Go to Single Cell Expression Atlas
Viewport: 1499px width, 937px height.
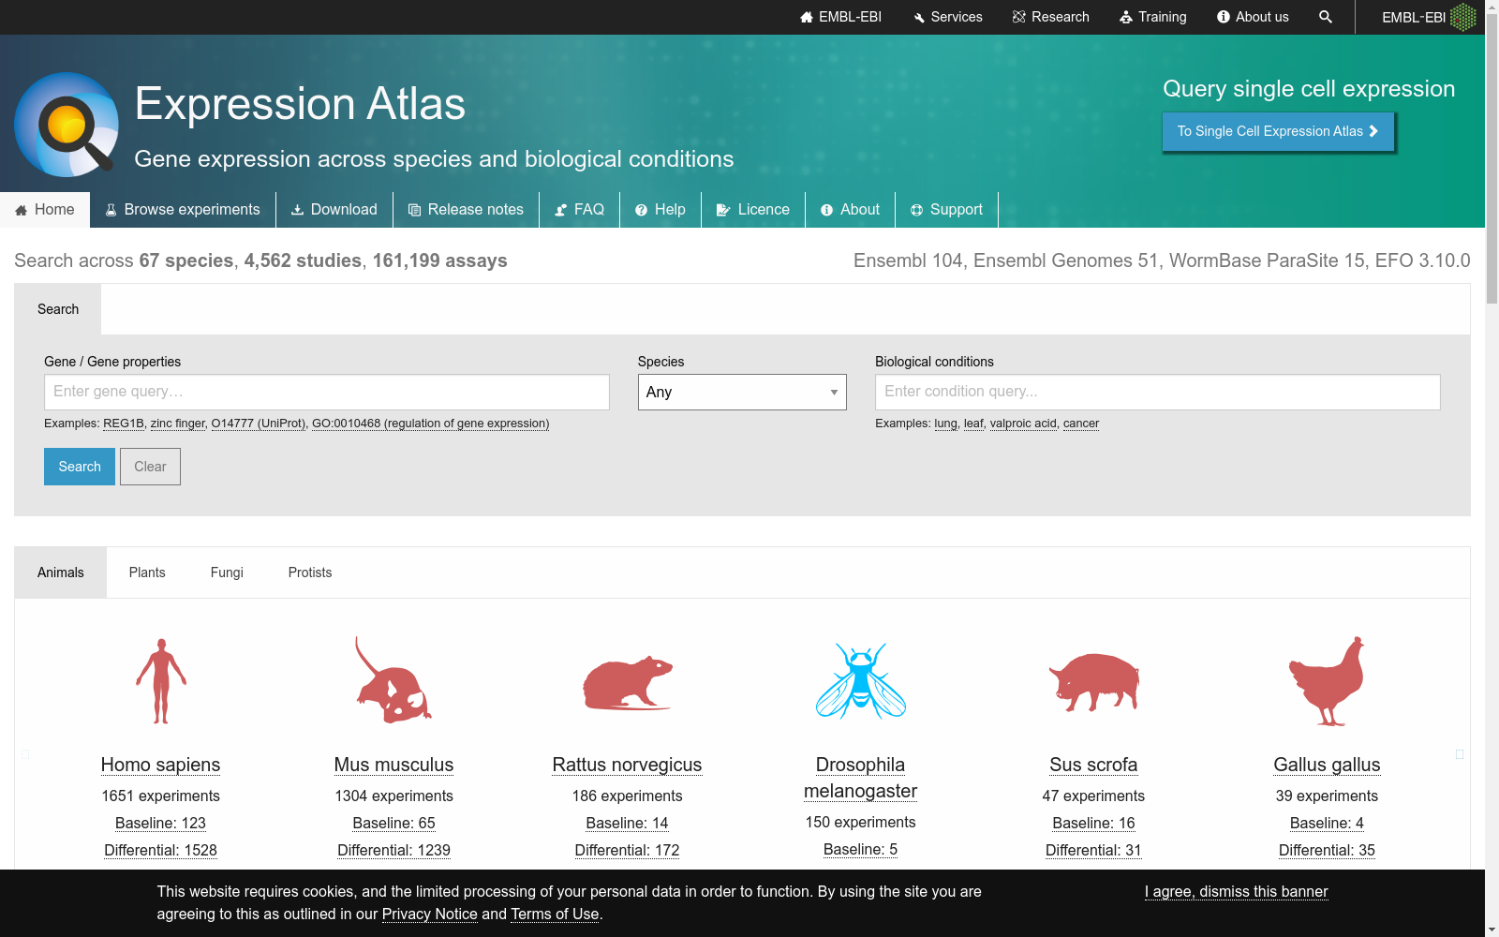point(1278,131)
